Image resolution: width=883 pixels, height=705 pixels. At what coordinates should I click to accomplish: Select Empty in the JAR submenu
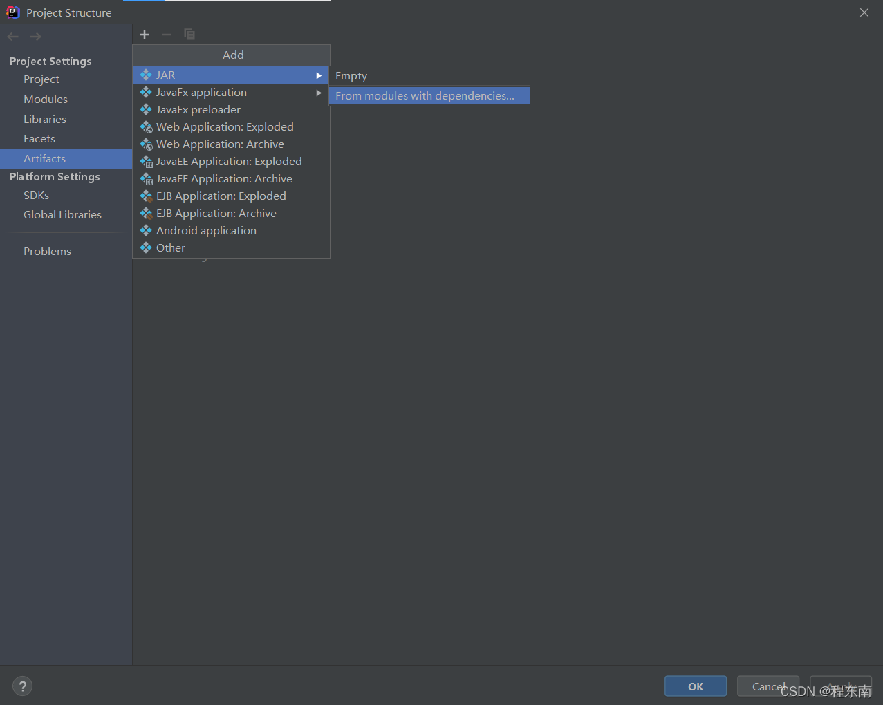tap(429, 76)
